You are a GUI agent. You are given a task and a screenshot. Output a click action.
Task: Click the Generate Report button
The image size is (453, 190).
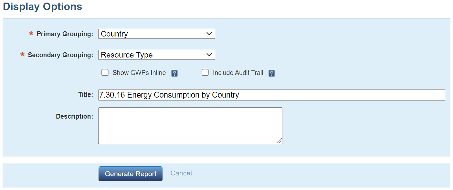point(131,174)
